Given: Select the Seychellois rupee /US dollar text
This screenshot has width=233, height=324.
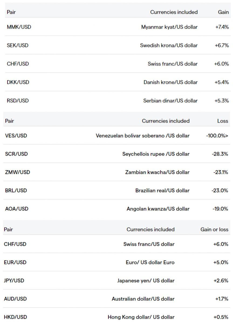Looking at the screenshot, I should 156,154.
